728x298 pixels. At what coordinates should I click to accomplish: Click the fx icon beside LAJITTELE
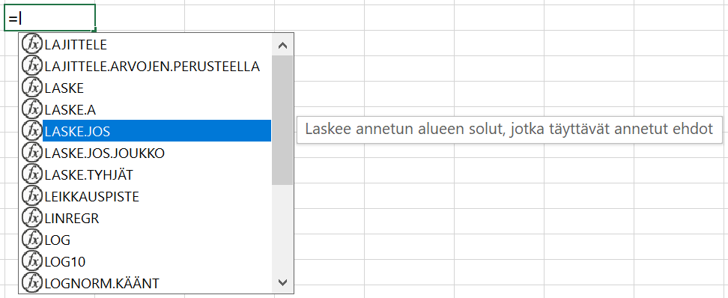click(x=32, y=44)
